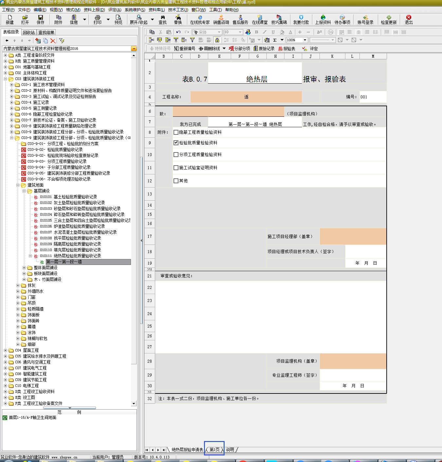Click the copy icon in the formatting toolbar

[x=152, y=32]
